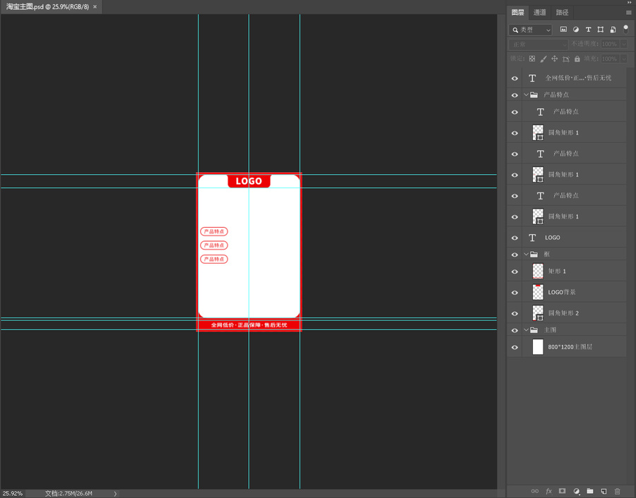Switch to the 图层 tab
The image size is (636, 498).
tap(517, 13)
